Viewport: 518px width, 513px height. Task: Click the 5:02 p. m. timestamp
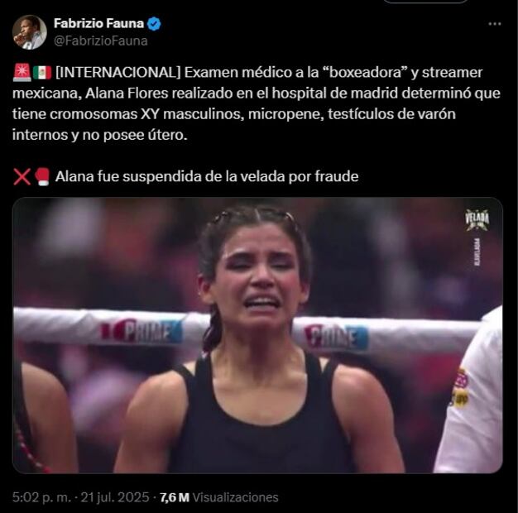(x=41, y=497)
